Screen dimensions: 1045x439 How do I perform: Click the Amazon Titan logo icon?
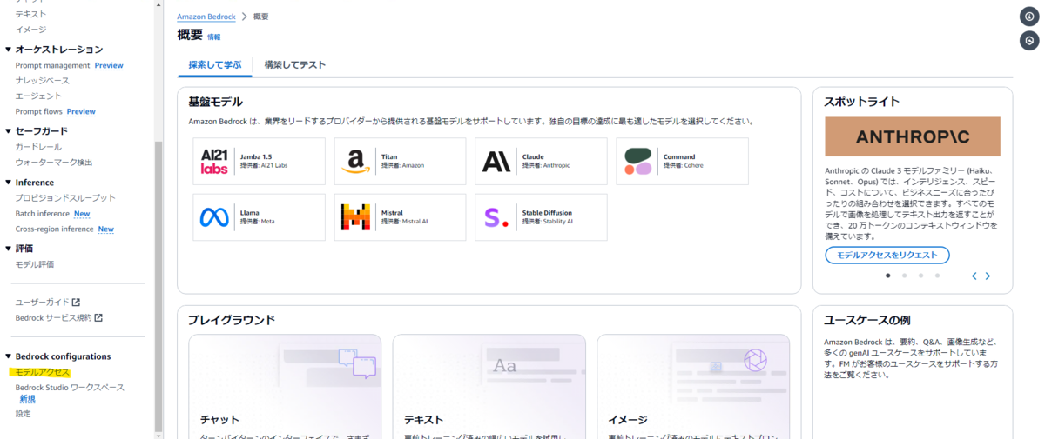point(355,162)
